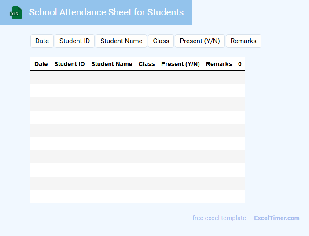Image resolution: width=309 pixels, height=236 pixels.
Task: Click the Present (Y/N) tag button
Action: (200, 41)
